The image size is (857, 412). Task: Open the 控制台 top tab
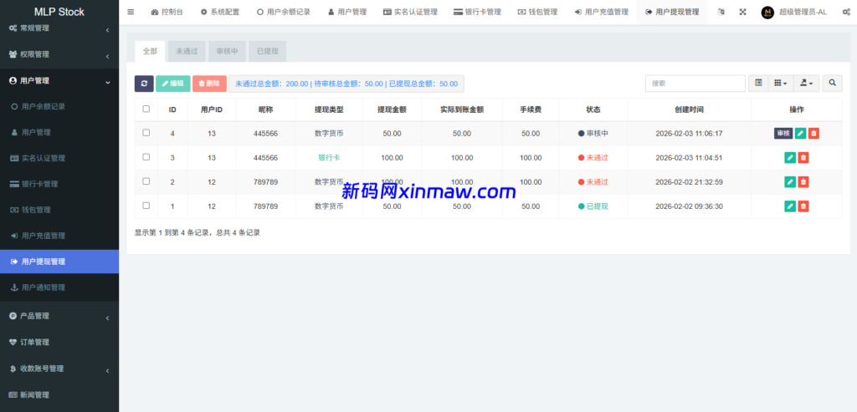pyautogui.click(x=167, y=12)
